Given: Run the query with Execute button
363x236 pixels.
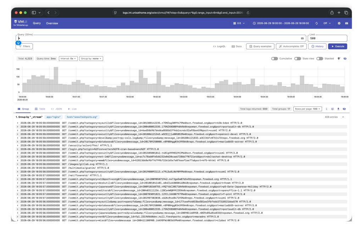Looking at the screenshot, I should (x=337, y=46).
